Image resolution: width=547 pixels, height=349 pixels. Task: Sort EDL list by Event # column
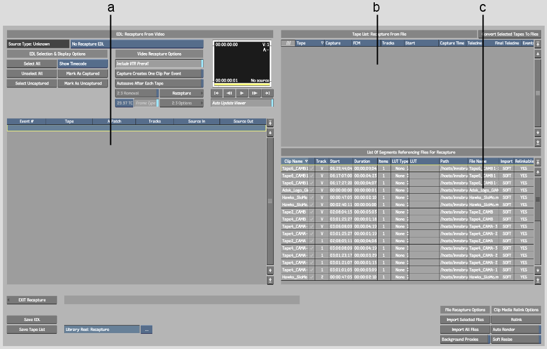tap(26, 121)
